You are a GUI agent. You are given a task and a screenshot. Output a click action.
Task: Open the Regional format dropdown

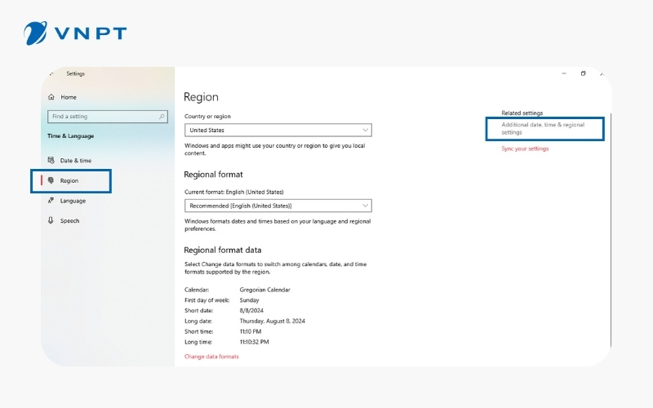coord(278,206)
